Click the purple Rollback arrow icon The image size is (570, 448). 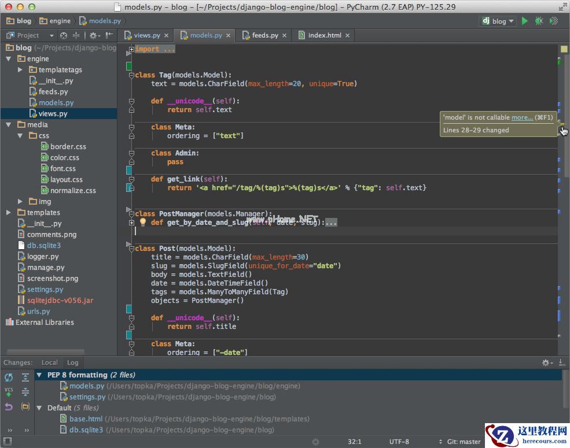(9, 407)
